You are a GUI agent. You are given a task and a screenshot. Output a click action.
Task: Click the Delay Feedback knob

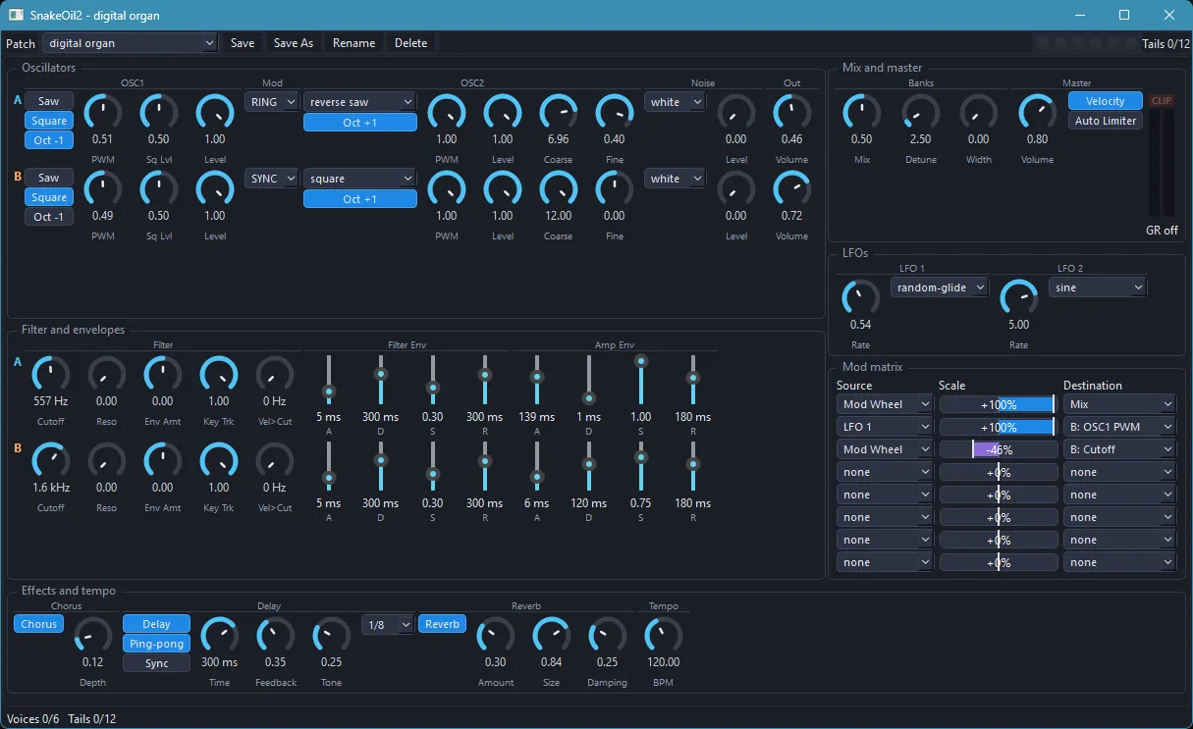276,636
